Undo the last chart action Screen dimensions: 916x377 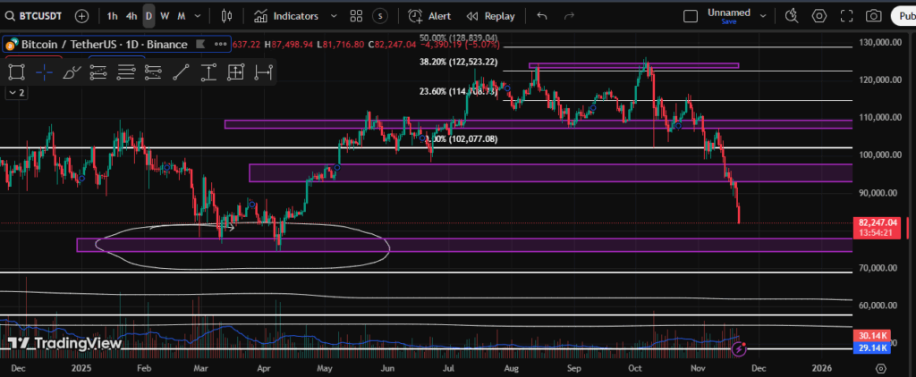click(x=542, y=16)
